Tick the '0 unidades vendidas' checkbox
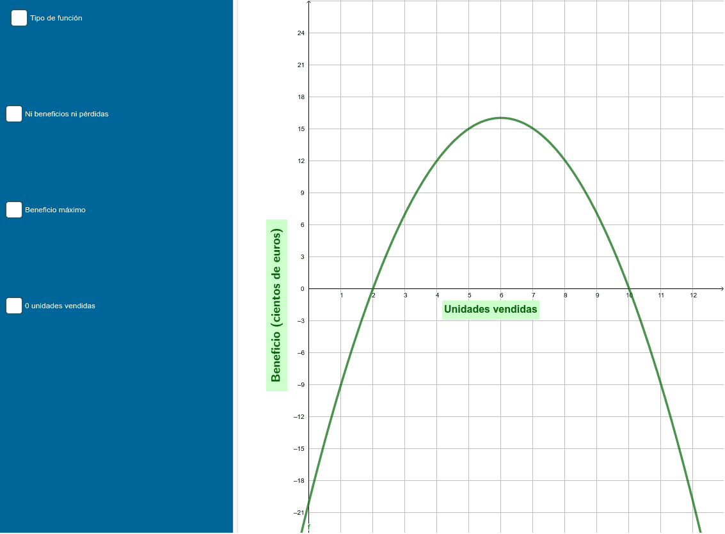 pos(14,306)
